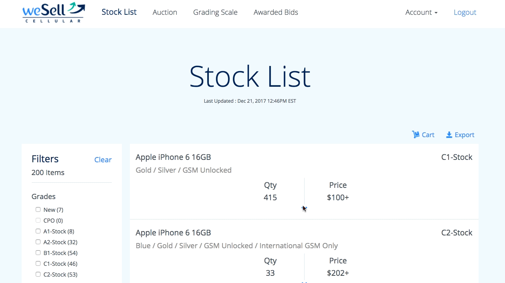
Task: Select Stock List in the navigation bar
Action: coord(119,12)
